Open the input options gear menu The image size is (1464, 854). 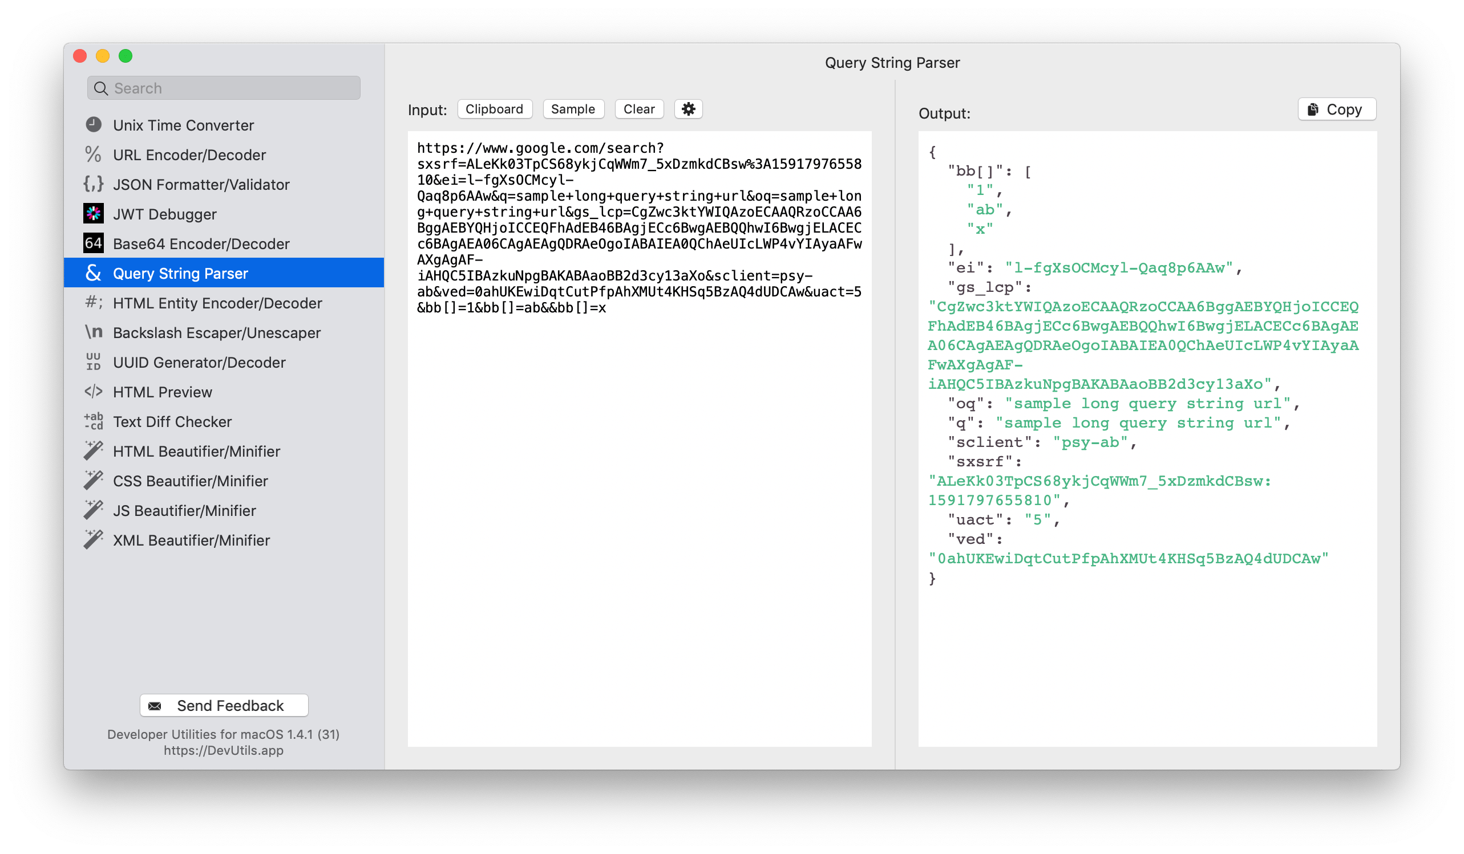pos(688,108)
